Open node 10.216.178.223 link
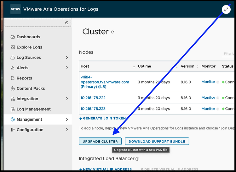This screenshot has height=172, width=236. [93, 108]
